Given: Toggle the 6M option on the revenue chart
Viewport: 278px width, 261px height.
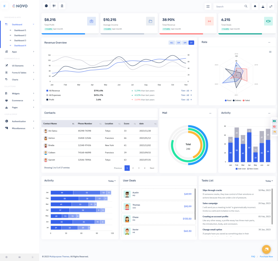Looking at the screenshot, I should pyautogui.click(x=185, y=43).
